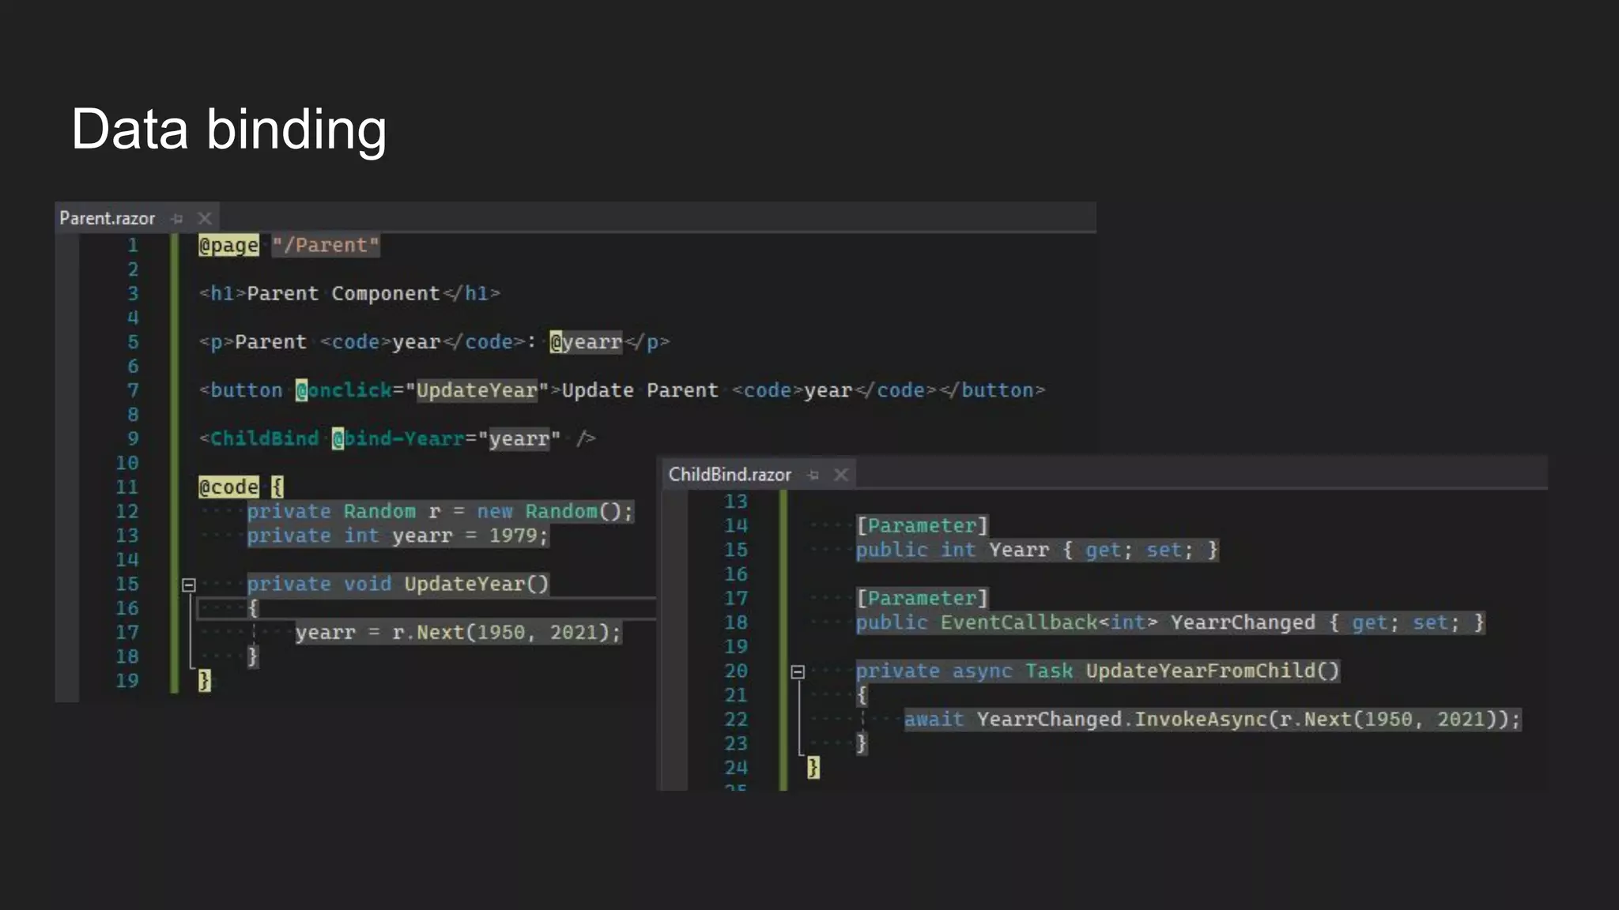The width and height of the screenshot is (1619, 910).
Task: Close the ChildBind.razor tab
Action: [x=841, y=475]
